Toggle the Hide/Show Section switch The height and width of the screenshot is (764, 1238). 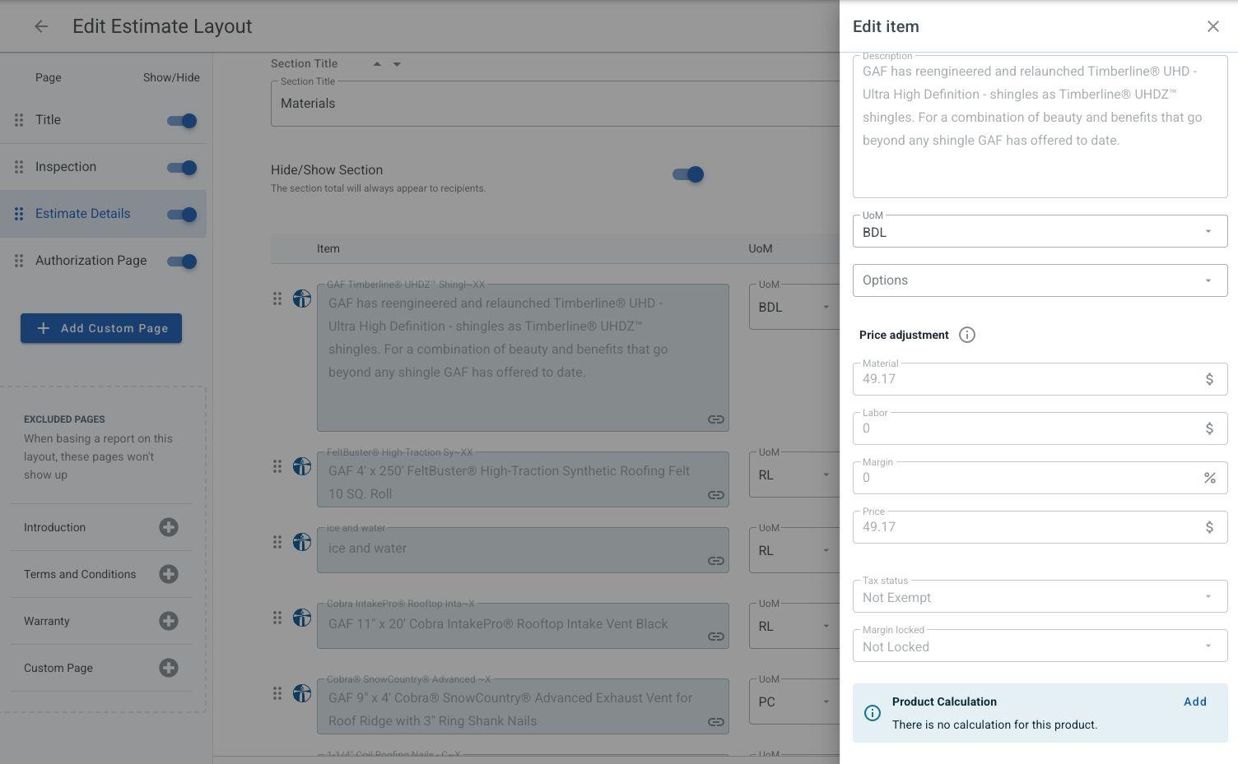coord(687,174)
